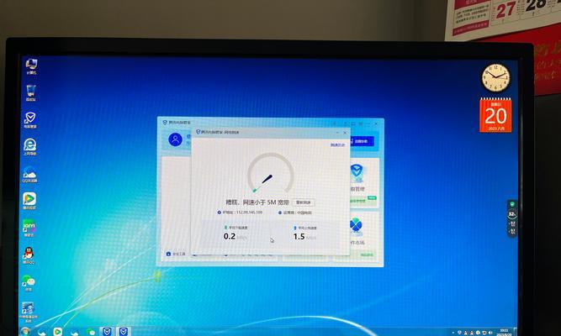The image size is (561, 336).
Task: Click the calendar gadget showing 20
Action: (495, 115)
